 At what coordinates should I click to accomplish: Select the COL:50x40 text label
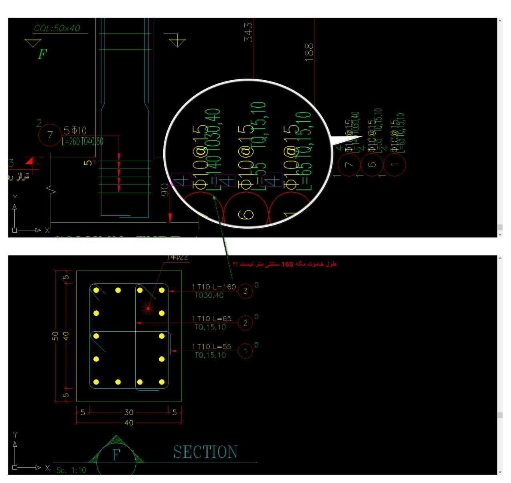[x=57, y=28]
